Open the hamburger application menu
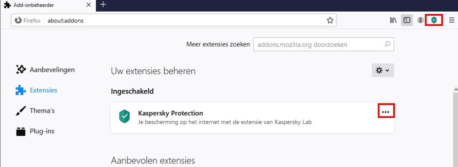Viewport: 458px width, 167px height. tap(452, 20)
